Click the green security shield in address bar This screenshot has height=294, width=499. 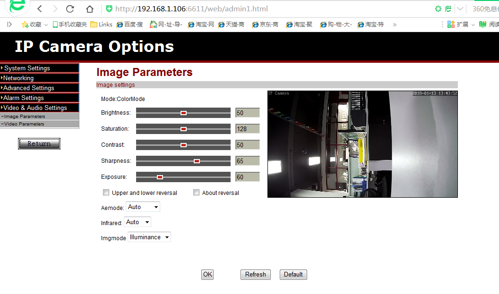click(x=109, y=8)
